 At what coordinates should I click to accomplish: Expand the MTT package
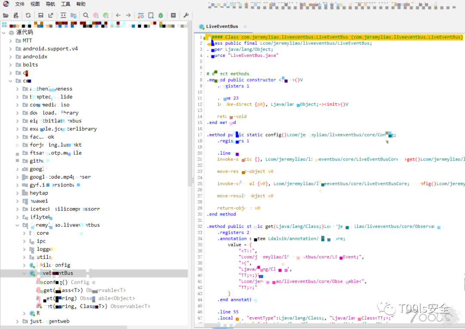(11, 40)
